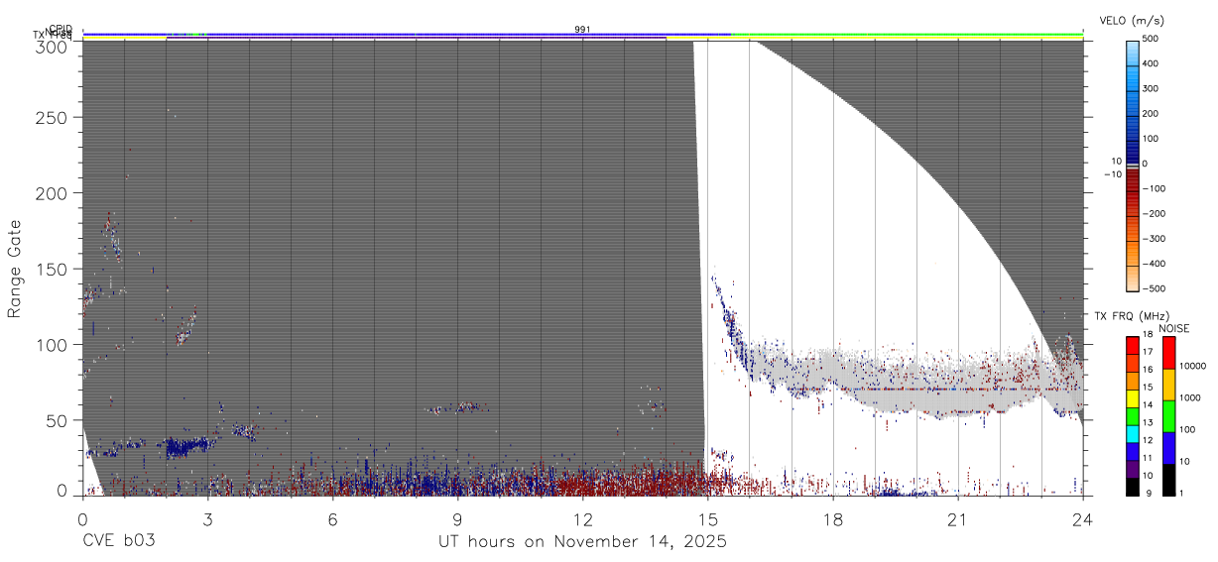Click the pale-orange bottom of the VELO colorbar
The image size is (1218, 562).
[1133, 278]
